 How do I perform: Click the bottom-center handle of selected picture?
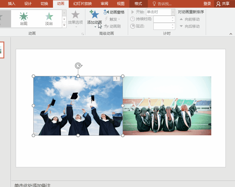[x=78, y=135]
